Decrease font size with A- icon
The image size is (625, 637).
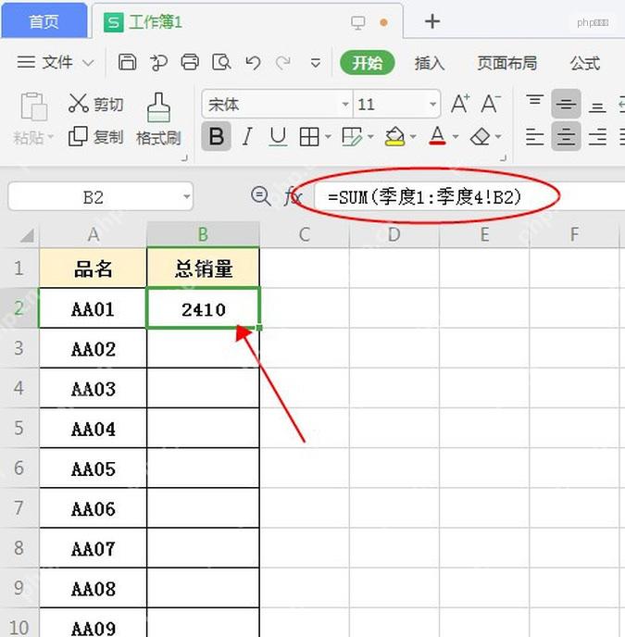491,104
